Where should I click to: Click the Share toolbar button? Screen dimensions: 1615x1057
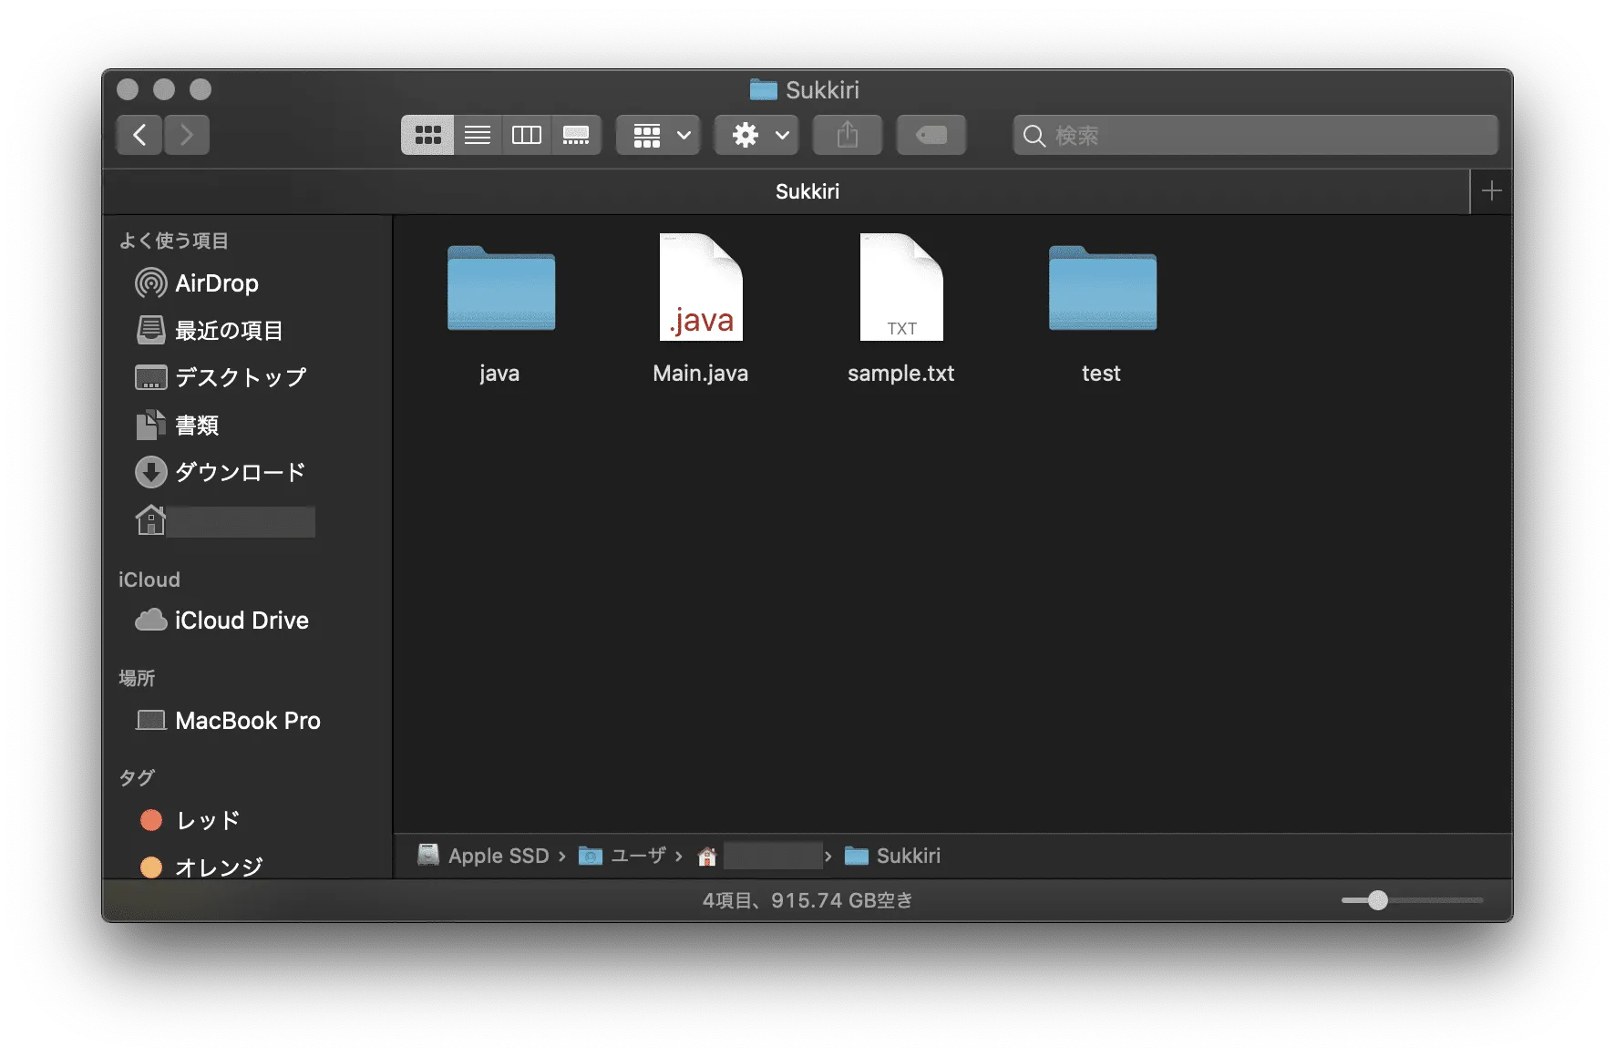pyautogui.click(x=848, y=135)
